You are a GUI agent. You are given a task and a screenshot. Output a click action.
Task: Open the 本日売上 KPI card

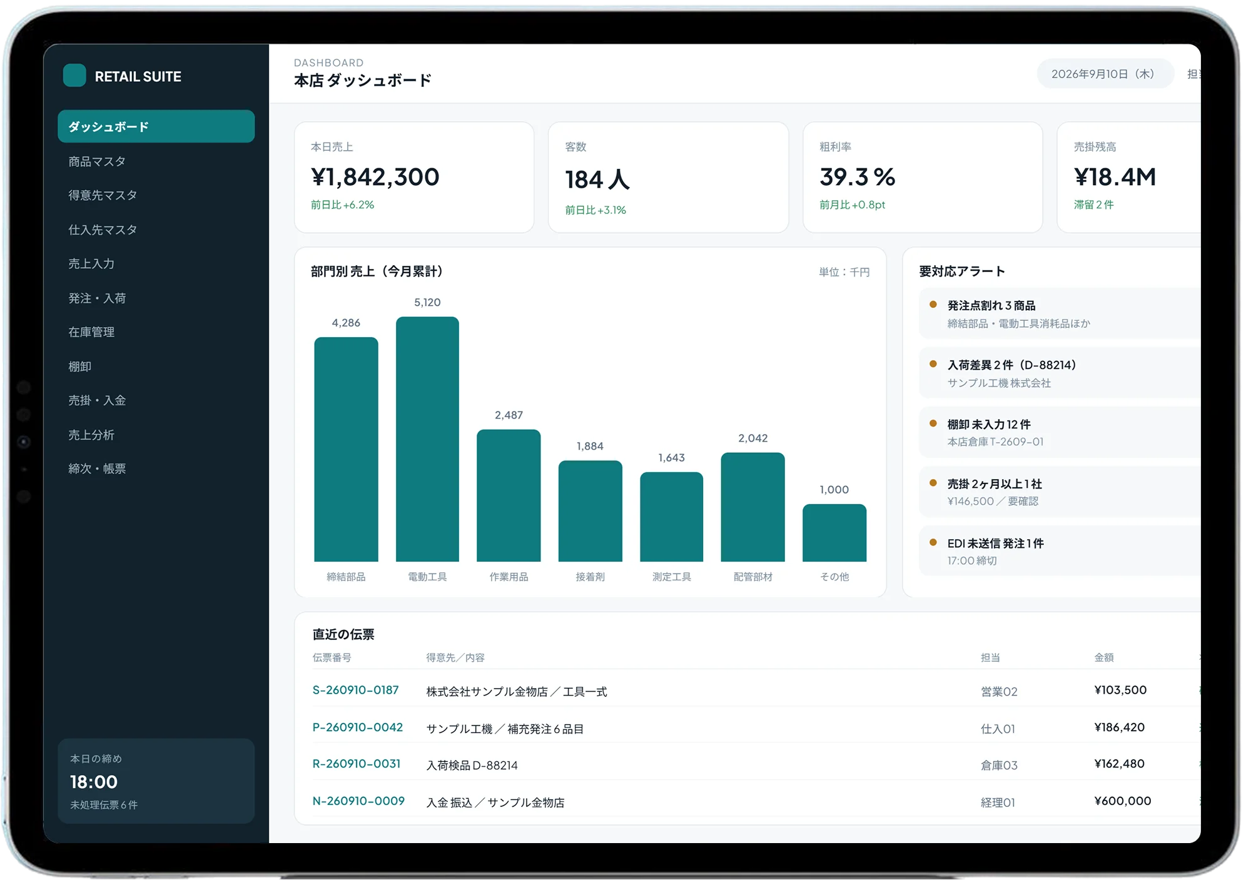tap(414, 178)
